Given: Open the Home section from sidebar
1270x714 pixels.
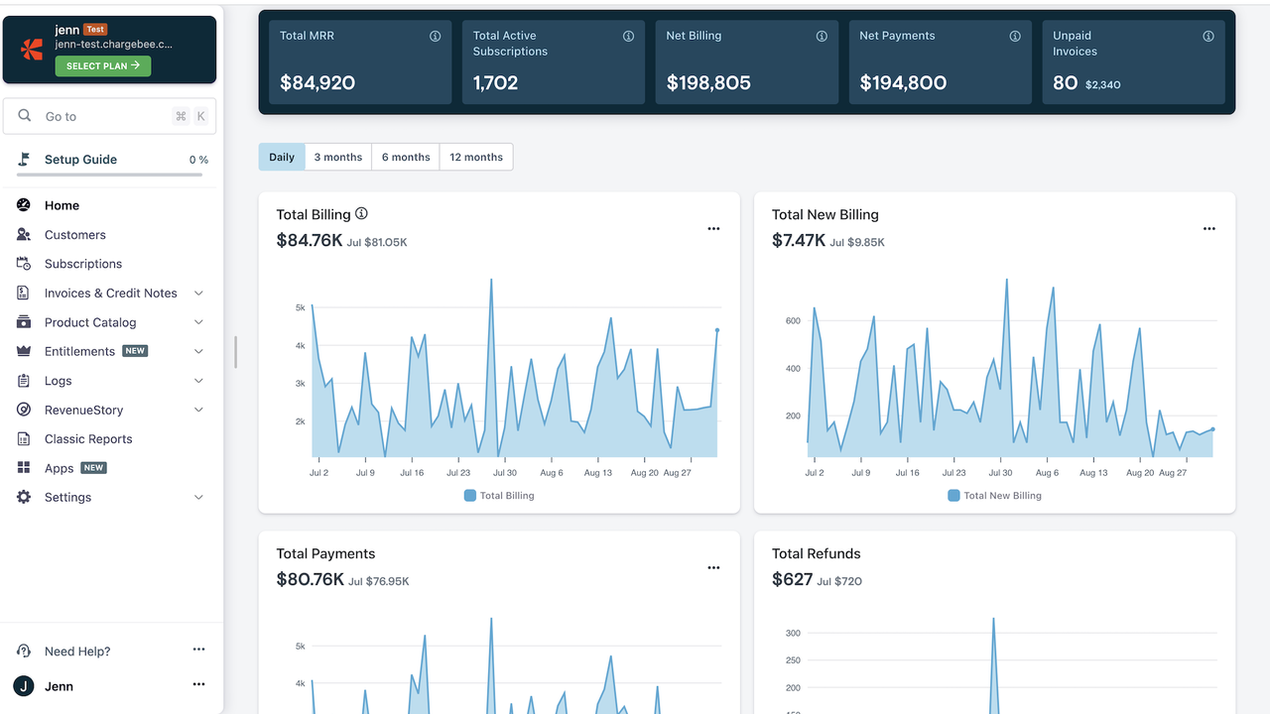Looking at the screenshot, I should 23,205.
